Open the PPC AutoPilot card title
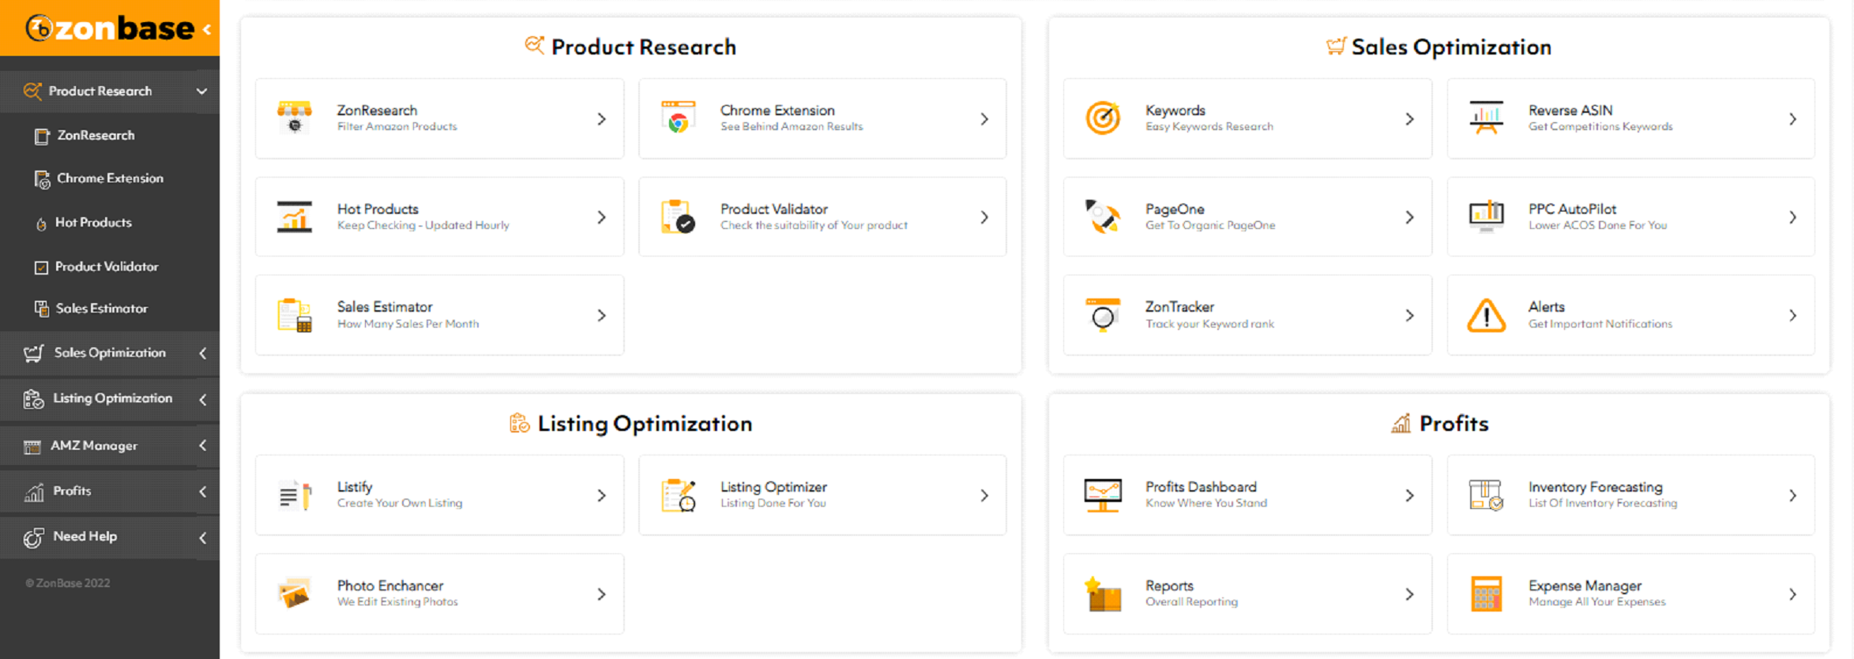This screenshot has height=659, width=1854. pyautogui.click(x=1572, y=209)
